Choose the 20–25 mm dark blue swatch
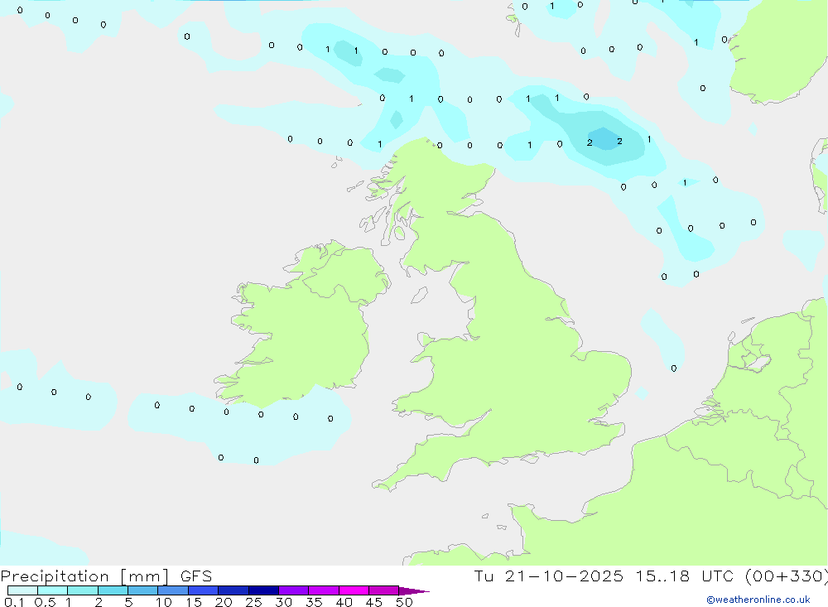Screen dimensions: 828x607 click(233, 590)
